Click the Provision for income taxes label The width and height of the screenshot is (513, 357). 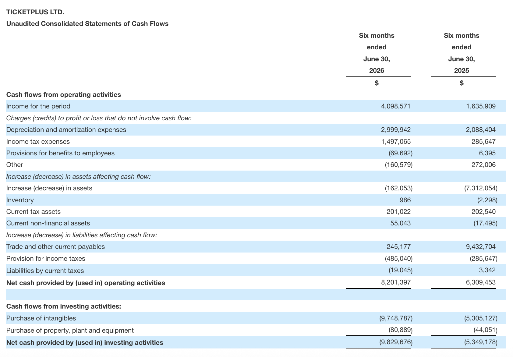46,259
